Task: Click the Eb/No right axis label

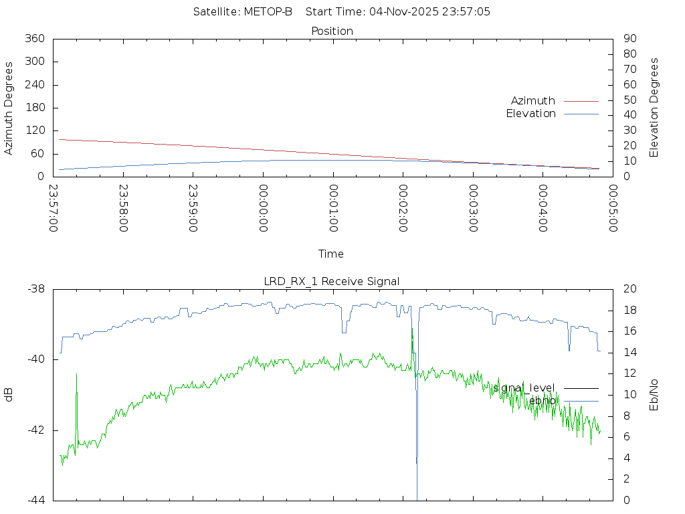Action: tap(654, 394)
